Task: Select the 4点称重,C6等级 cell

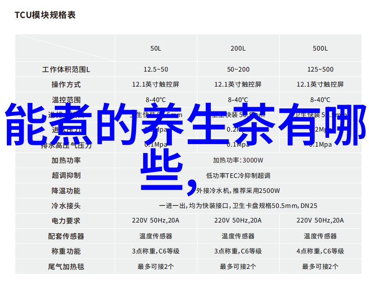Action: click(320, 251)
